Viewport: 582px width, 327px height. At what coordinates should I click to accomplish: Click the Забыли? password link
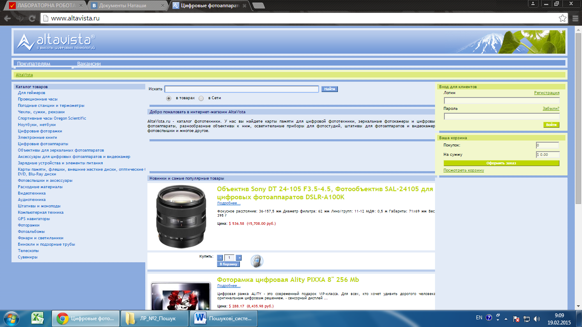click(x=551, y=109)
